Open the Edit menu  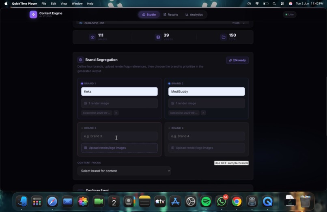click(54, 4)
